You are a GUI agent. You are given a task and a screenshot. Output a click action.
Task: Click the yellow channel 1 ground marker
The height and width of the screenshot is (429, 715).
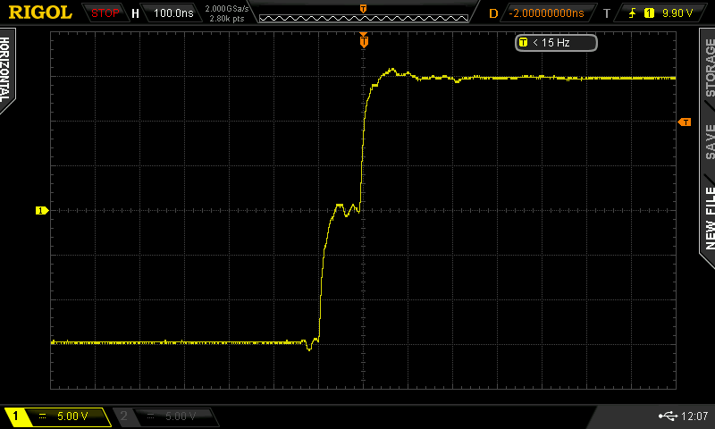[40, 210]
